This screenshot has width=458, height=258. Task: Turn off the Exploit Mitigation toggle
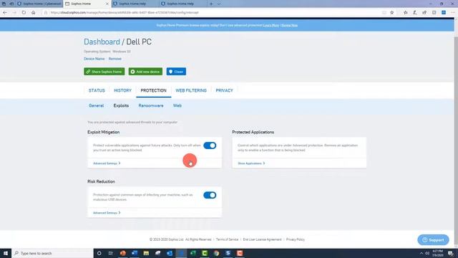tap(210, 145)
